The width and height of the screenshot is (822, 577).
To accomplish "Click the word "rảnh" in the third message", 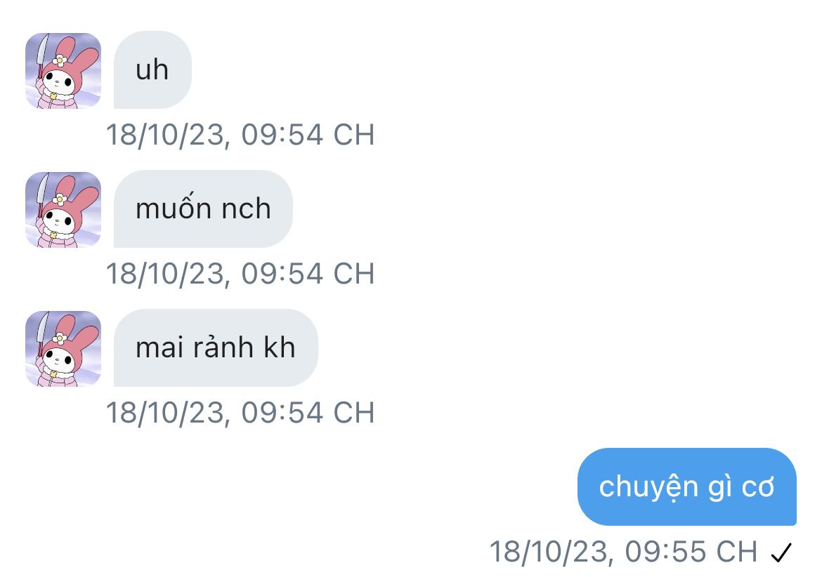I will click(x=224, y=347).
